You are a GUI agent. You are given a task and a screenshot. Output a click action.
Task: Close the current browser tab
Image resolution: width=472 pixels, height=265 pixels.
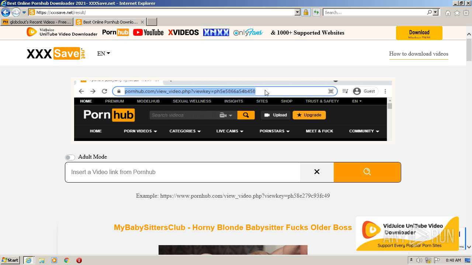point(143,22)
